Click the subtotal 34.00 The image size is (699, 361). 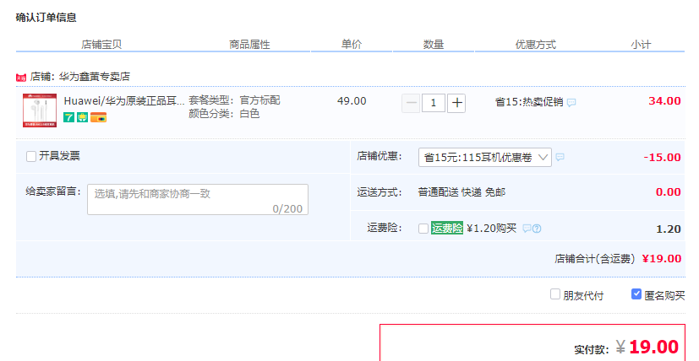(x=664, y=101)
